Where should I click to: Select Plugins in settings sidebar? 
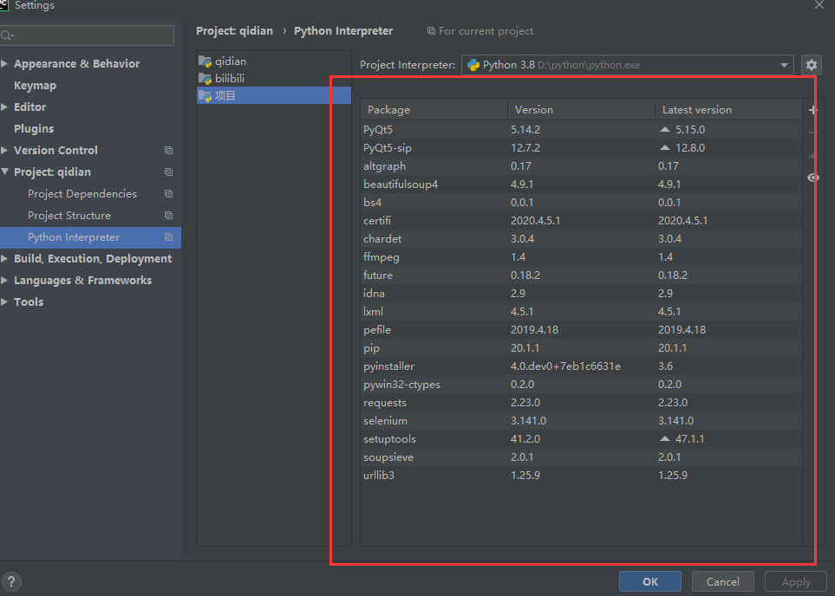click(x=34, y=129)
